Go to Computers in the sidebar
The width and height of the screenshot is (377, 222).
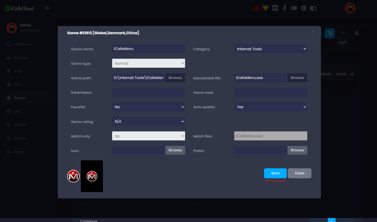[22, 44]
